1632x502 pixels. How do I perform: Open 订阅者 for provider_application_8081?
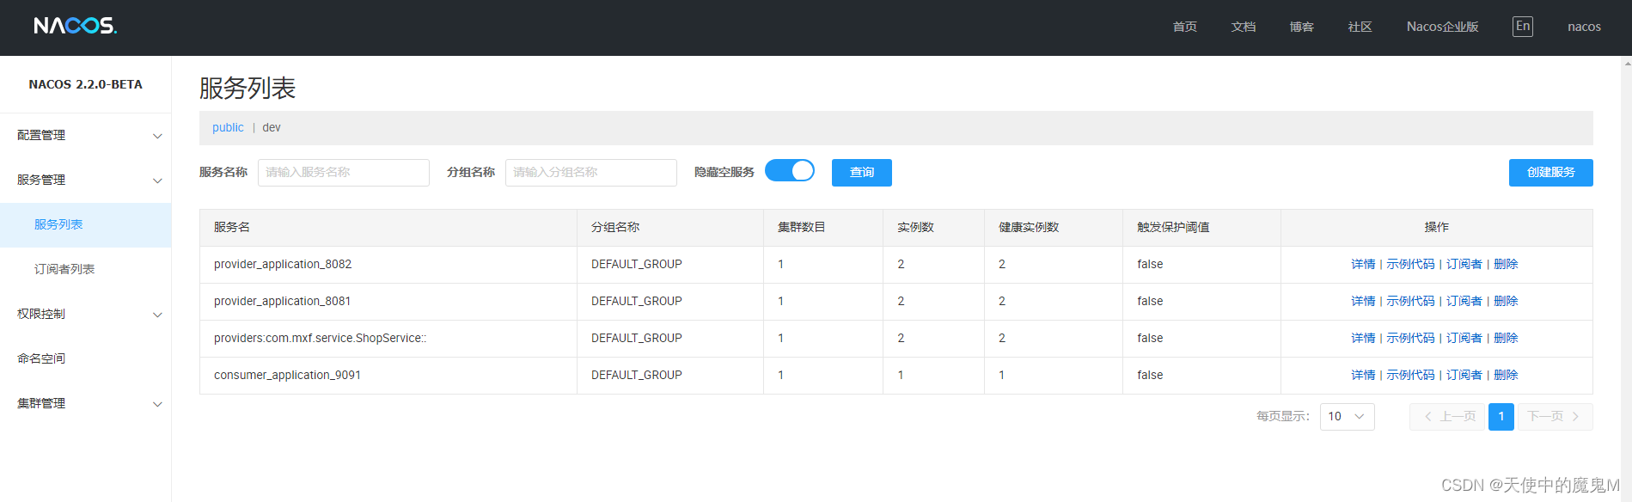click(x=1464, y=301)
